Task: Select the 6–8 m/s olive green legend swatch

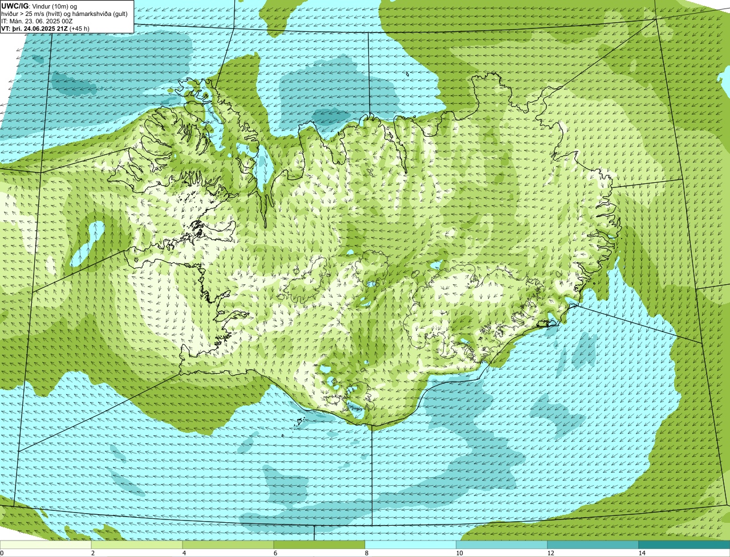Action: [319, 544]
